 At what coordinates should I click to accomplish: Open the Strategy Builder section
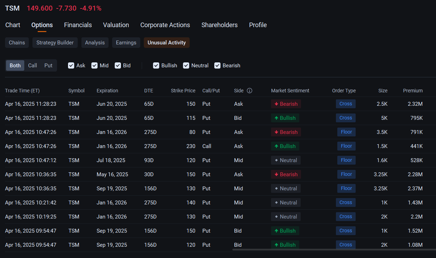click(55, 43)
